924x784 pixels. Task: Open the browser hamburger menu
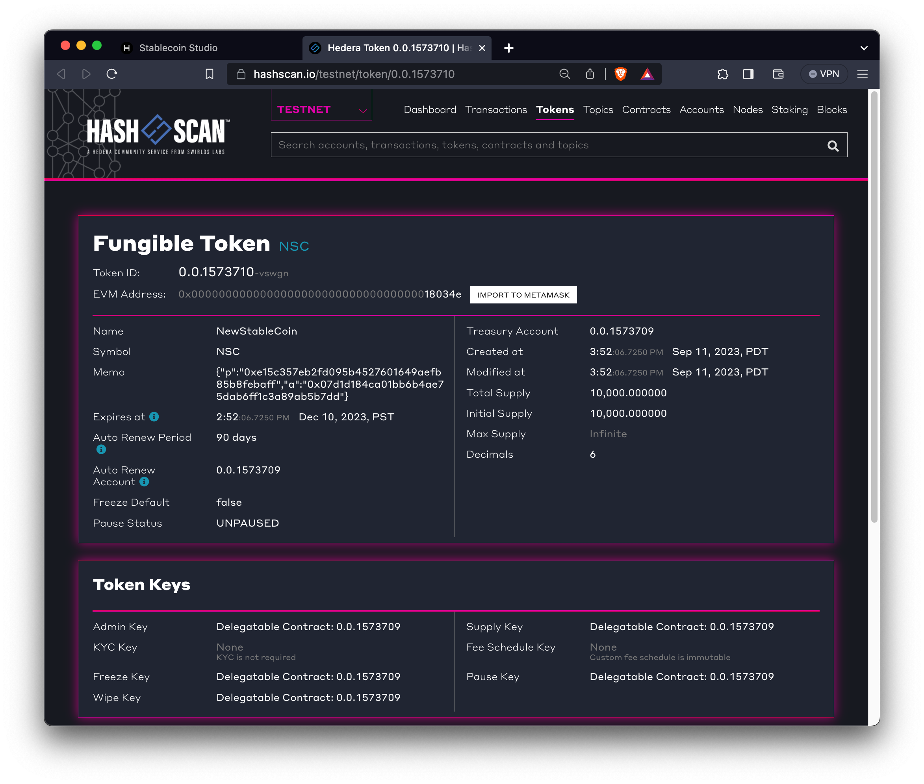pyautogui.click(x=862, y=74)
